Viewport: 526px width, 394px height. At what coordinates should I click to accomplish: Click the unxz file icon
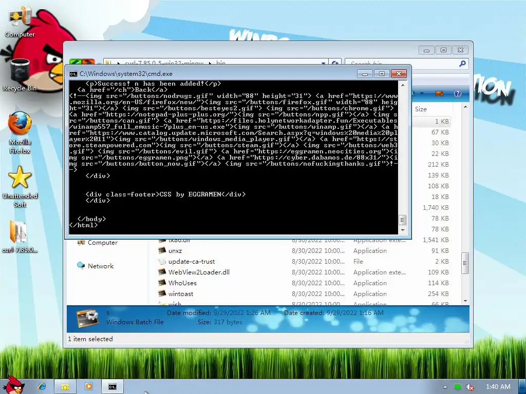click(162, 250)
